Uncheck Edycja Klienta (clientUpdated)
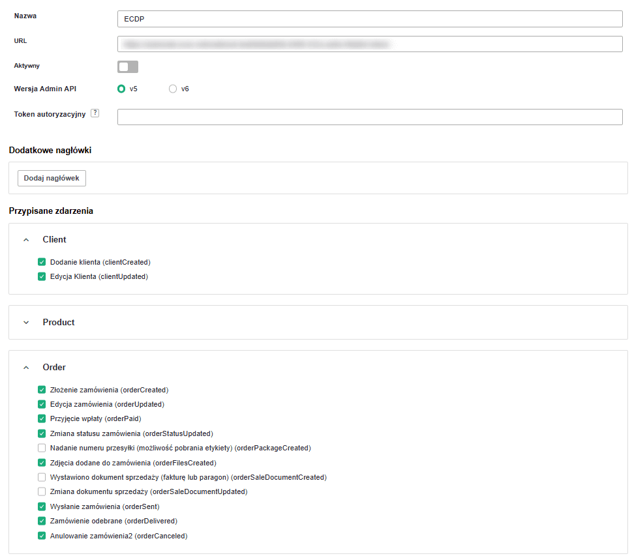632x556 pixels. 42,276
